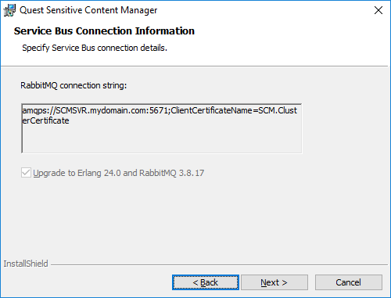Click the divider line beside InstallShield
The image size is (391, 298).
219,265
